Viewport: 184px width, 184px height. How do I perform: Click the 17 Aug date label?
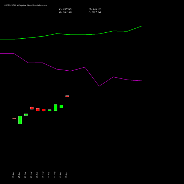click(x=19, y=175)
